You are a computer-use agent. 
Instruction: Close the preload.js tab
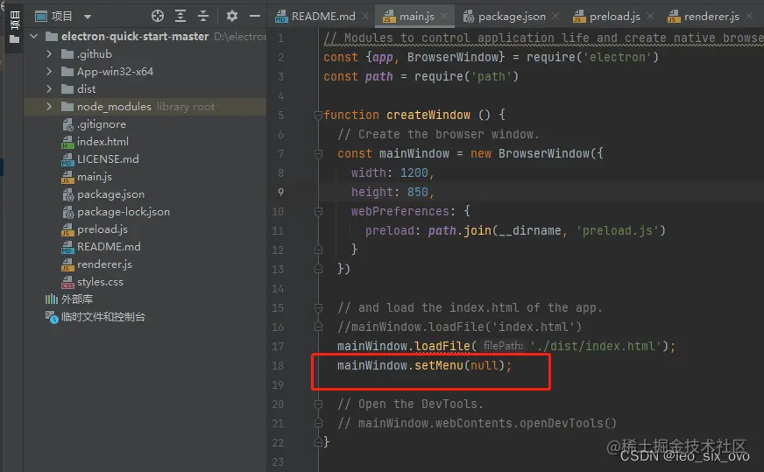pos(650,16)
